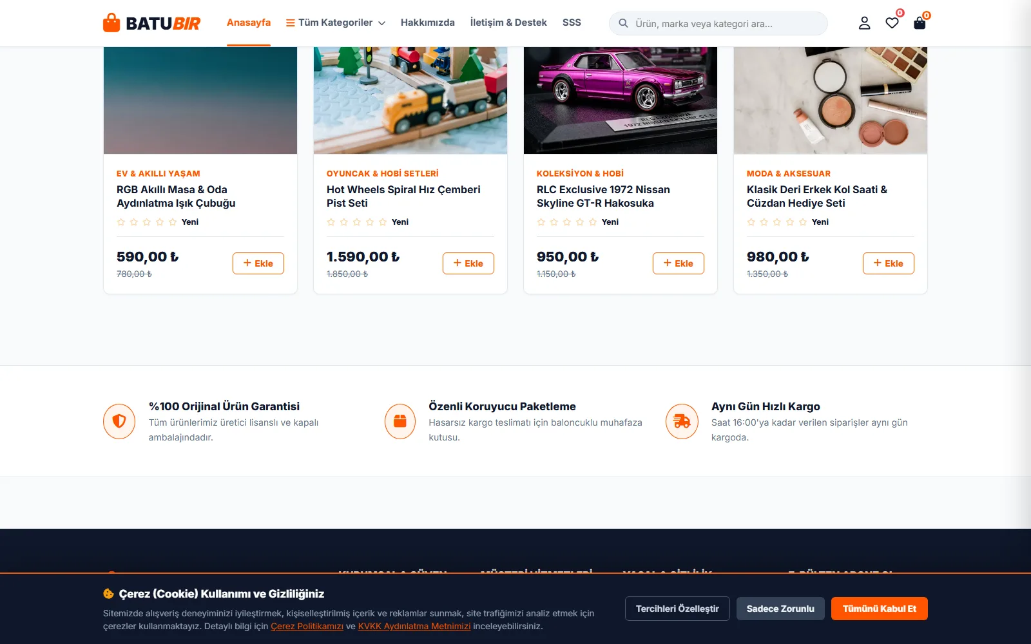Open the SSS menu item
1031x644 pixels.
[572, 23]
